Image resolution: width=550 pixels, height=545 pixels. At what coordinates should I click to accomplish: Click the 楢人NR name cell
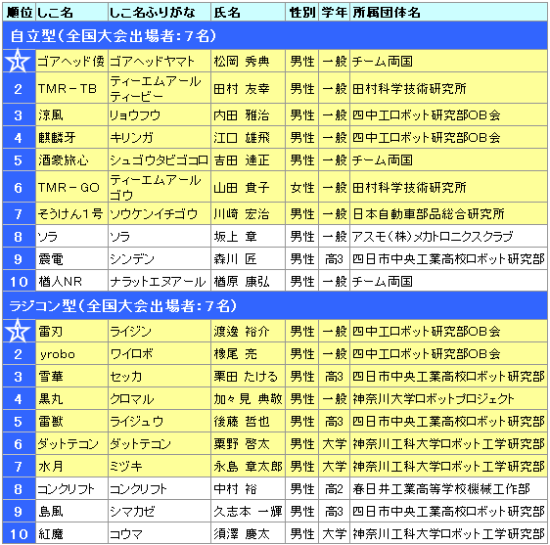[x=71, y=282]
